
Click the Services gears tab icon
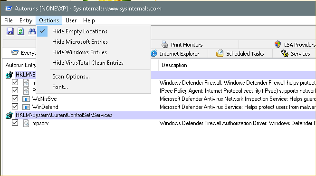285,53
